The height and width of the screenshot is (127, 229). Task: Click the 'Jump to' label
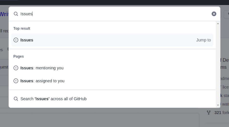(x=203, y=40)
